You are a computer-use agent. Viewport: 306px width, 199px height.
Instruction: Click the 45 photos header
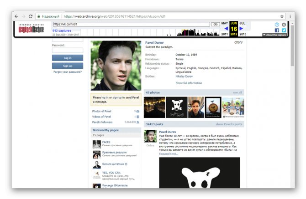153,92
